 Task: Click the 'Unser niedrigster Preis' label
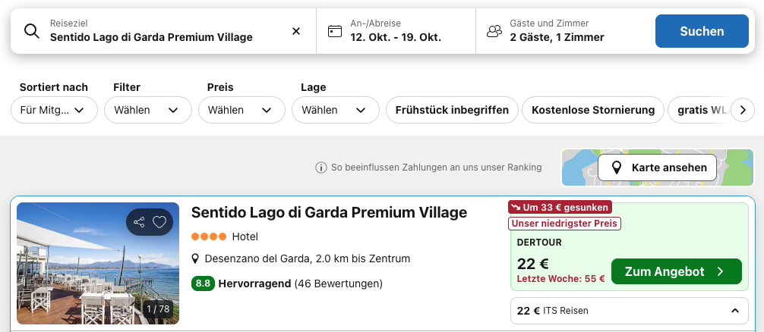(x=565, y=224)
